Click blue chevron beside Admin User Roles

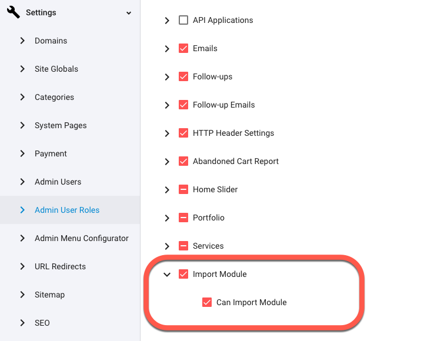22,210
